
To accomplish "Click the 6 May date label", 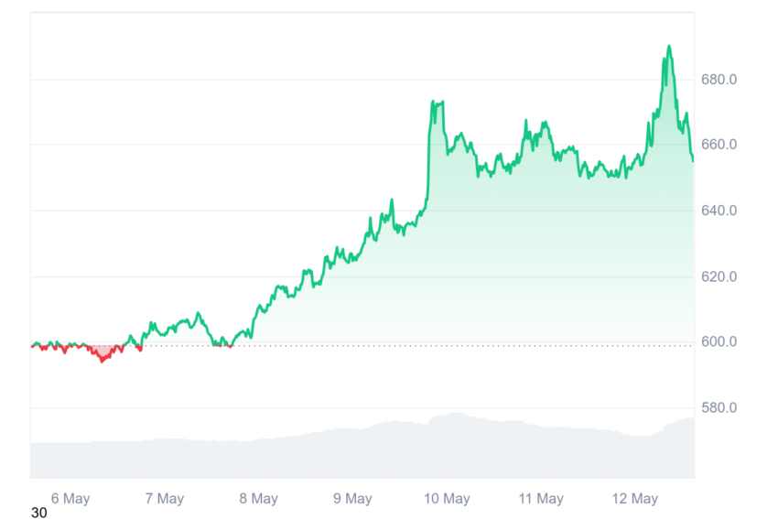I will coord(70,498).
